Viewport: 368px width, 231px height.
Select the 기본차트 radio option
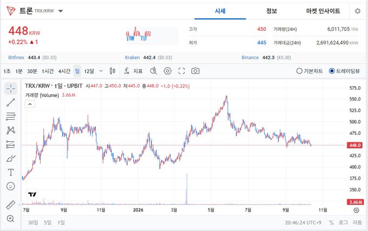click(310, 71)
